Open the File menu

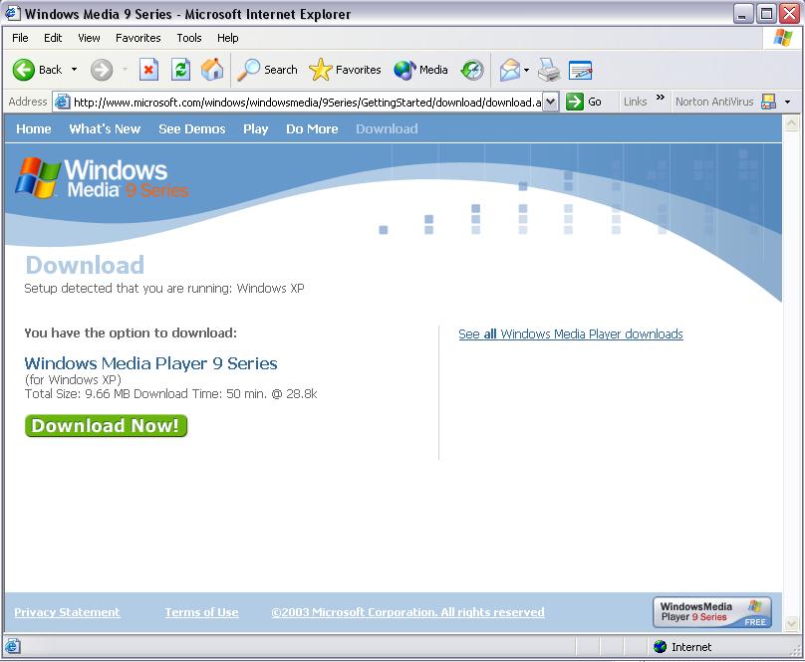(x=20, y=38)
